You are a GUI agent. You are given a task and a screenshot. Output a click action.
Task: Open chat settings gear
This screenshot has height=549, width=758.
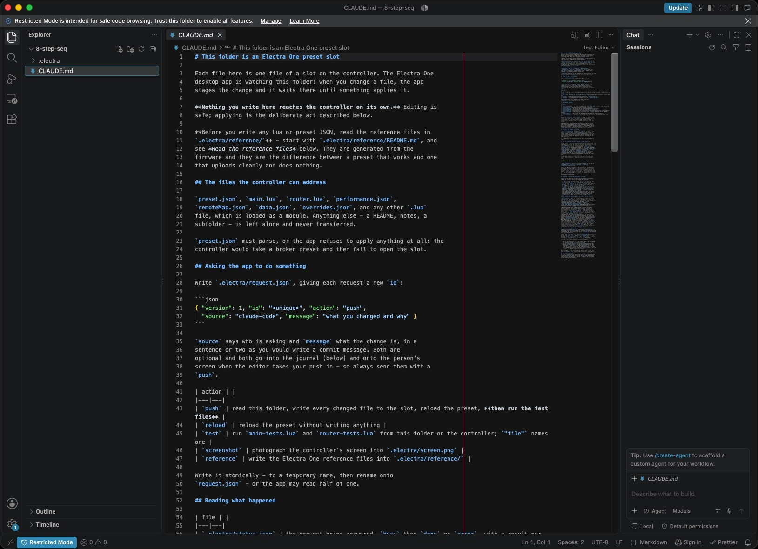(708, 35)
